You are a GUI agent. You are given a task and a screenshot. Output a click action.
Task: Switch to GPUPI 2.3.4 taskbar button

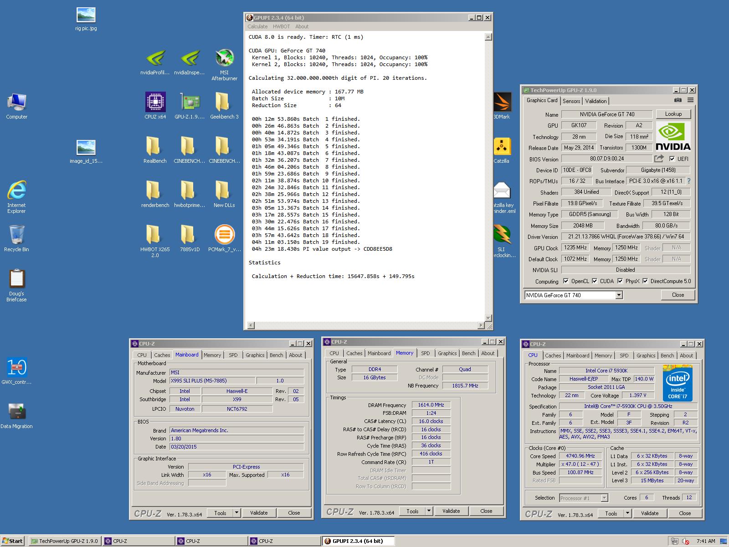pos(358,541)
